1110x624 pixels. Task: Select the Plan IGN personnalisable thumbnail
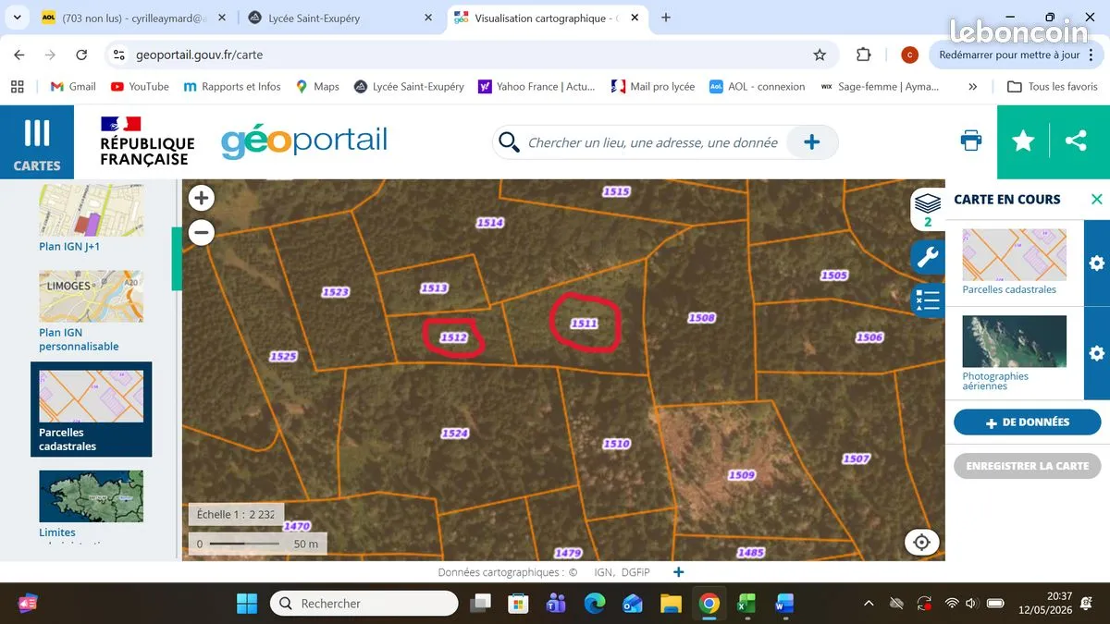91,296
